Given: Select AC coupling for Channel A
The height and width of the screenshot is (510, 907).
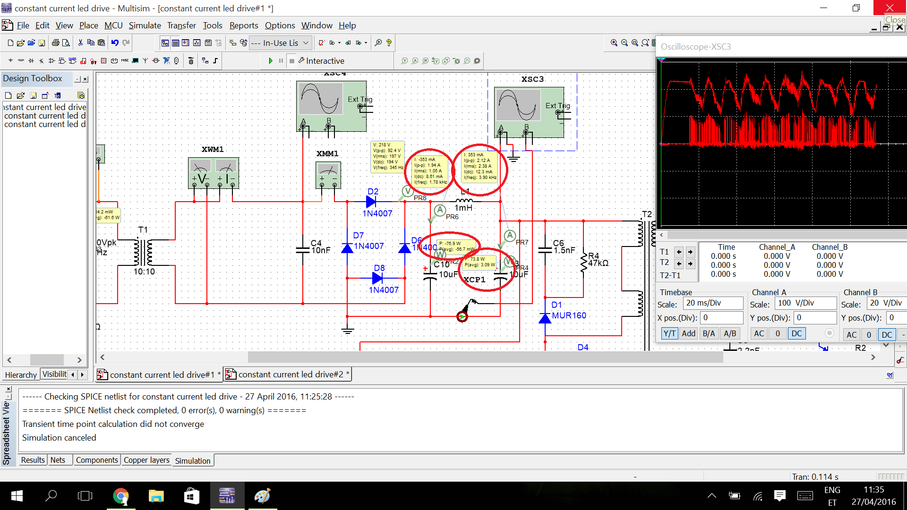Looking at the screenshot, I should [x=759, y=334].
